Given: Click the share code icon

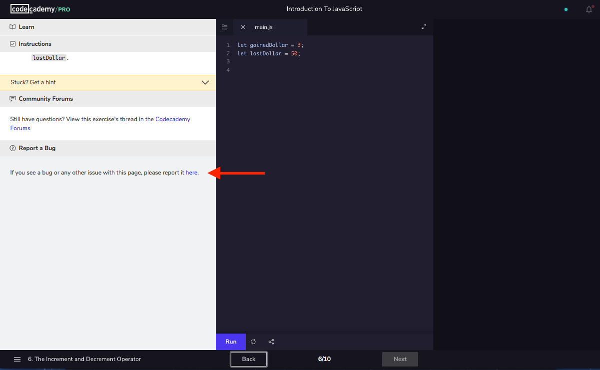Looking at the screenshot, I should click(x=271, y=342).
